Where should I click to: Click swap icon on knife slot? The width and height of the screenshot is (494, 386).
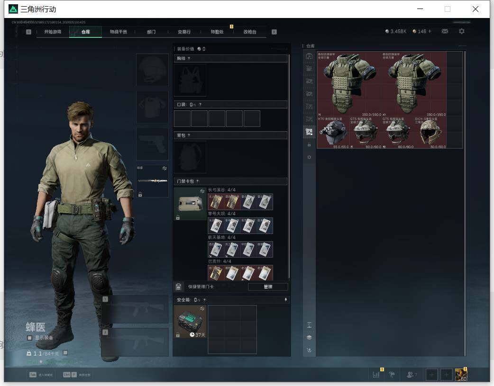(164, 168)
